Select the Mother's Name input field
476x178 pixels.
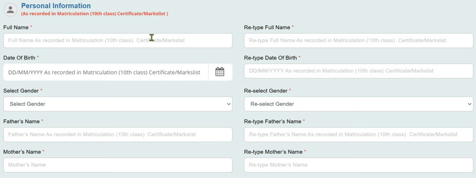118,165
